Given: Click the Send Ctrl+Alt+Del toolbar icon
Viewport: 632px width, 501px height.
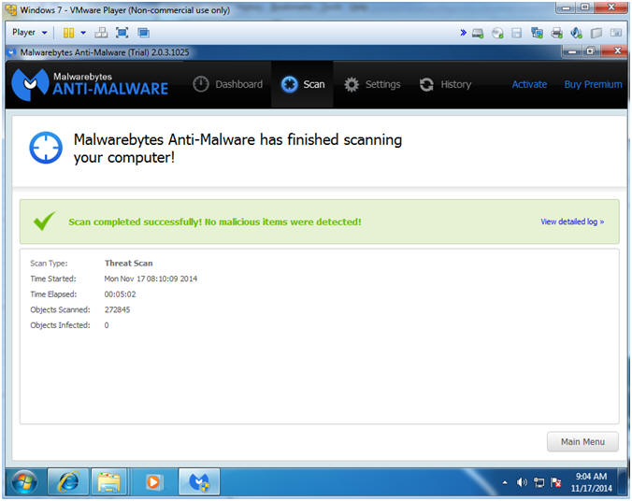Looking at the screenshot, I should click(101, 33).
